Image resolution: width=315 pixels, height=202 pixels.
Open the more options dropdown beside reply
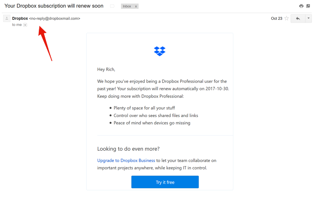(x=308, y=19)
